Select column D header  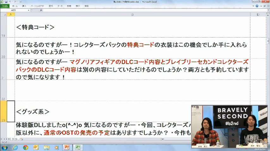coord(258,14)
